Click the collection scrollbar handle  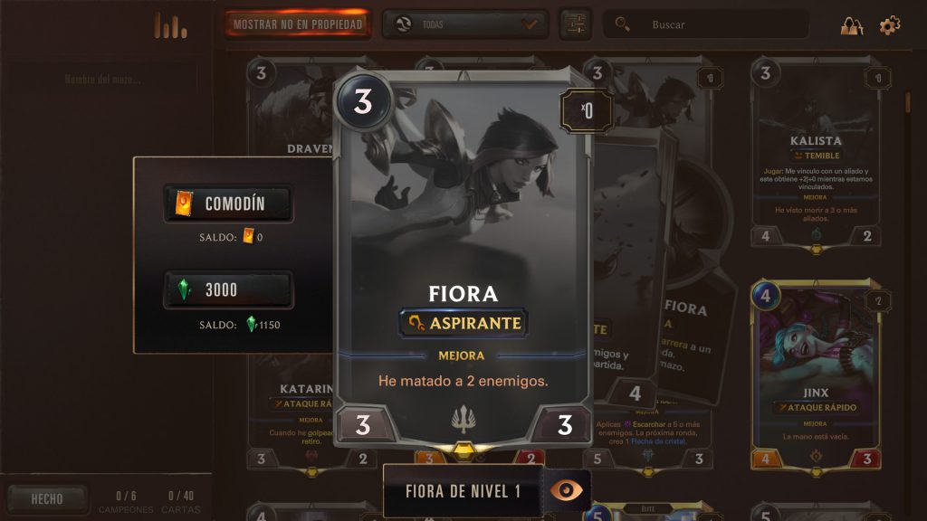[x=907, y=101]
